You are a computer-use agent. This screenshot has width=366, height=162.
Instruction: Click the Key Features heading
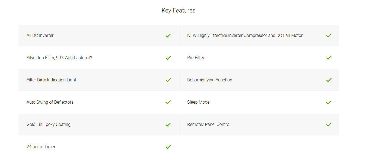[179, 11]
